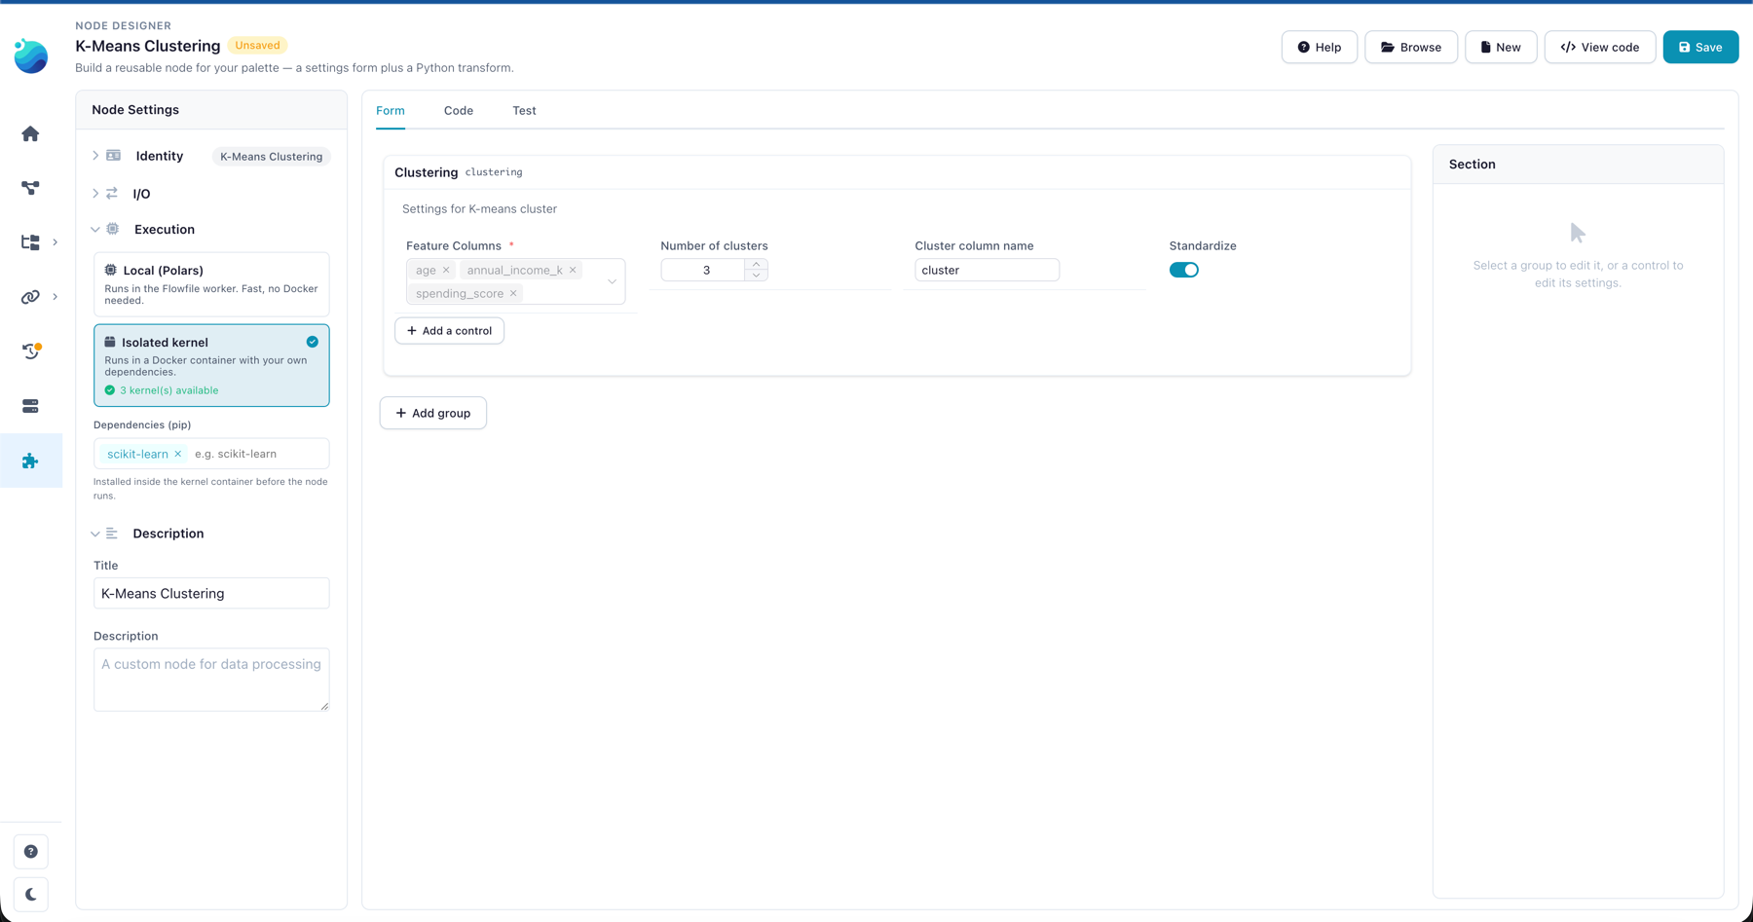Switch to the Form tab

point(391,111)
